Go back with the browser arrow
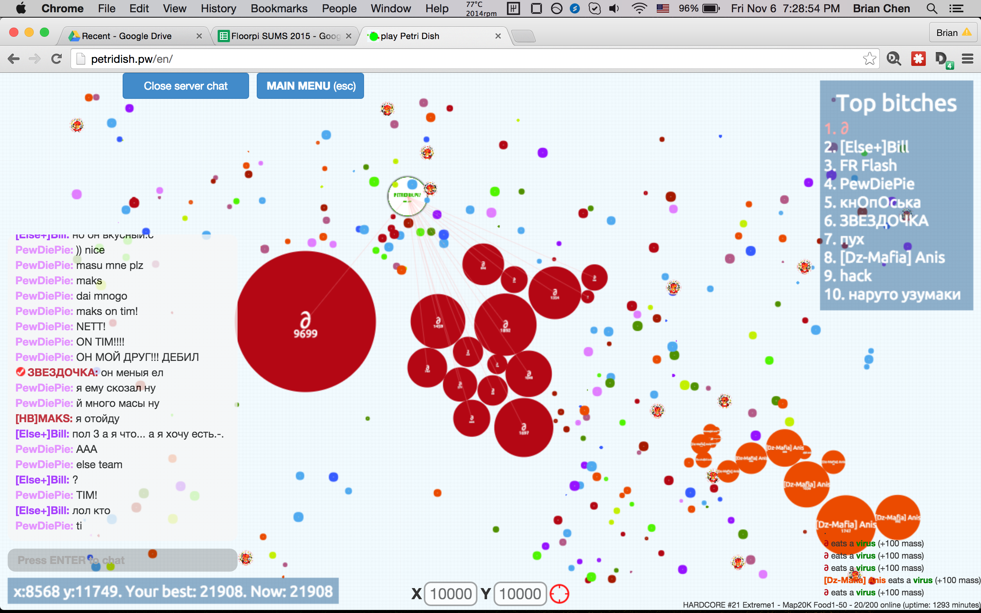 13,59
